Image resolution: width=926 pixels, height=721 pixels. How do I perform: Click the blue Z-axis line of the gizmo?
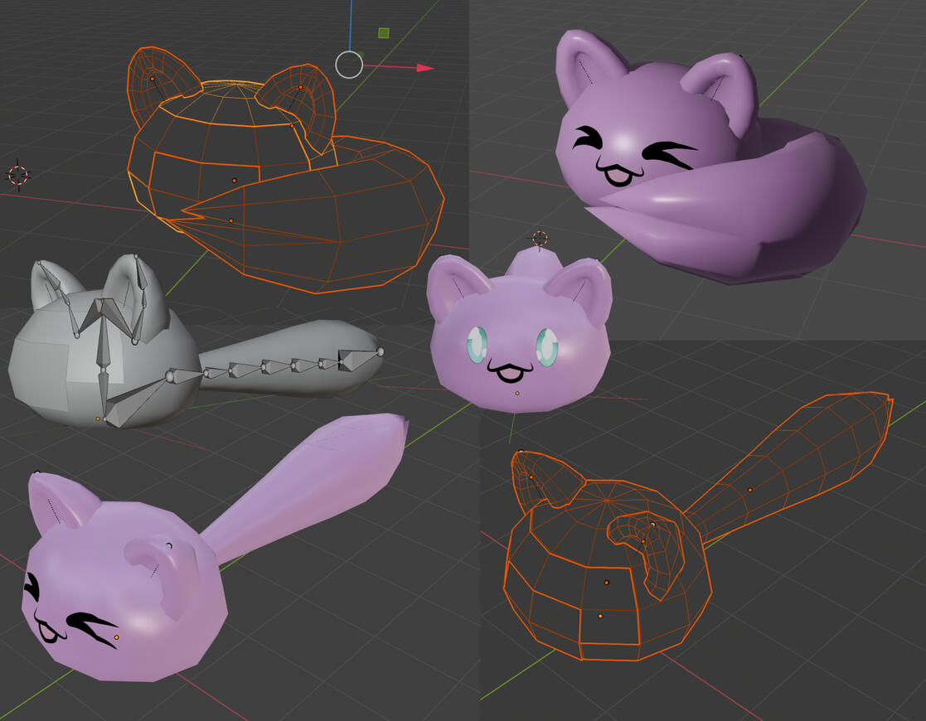[351, 23]
